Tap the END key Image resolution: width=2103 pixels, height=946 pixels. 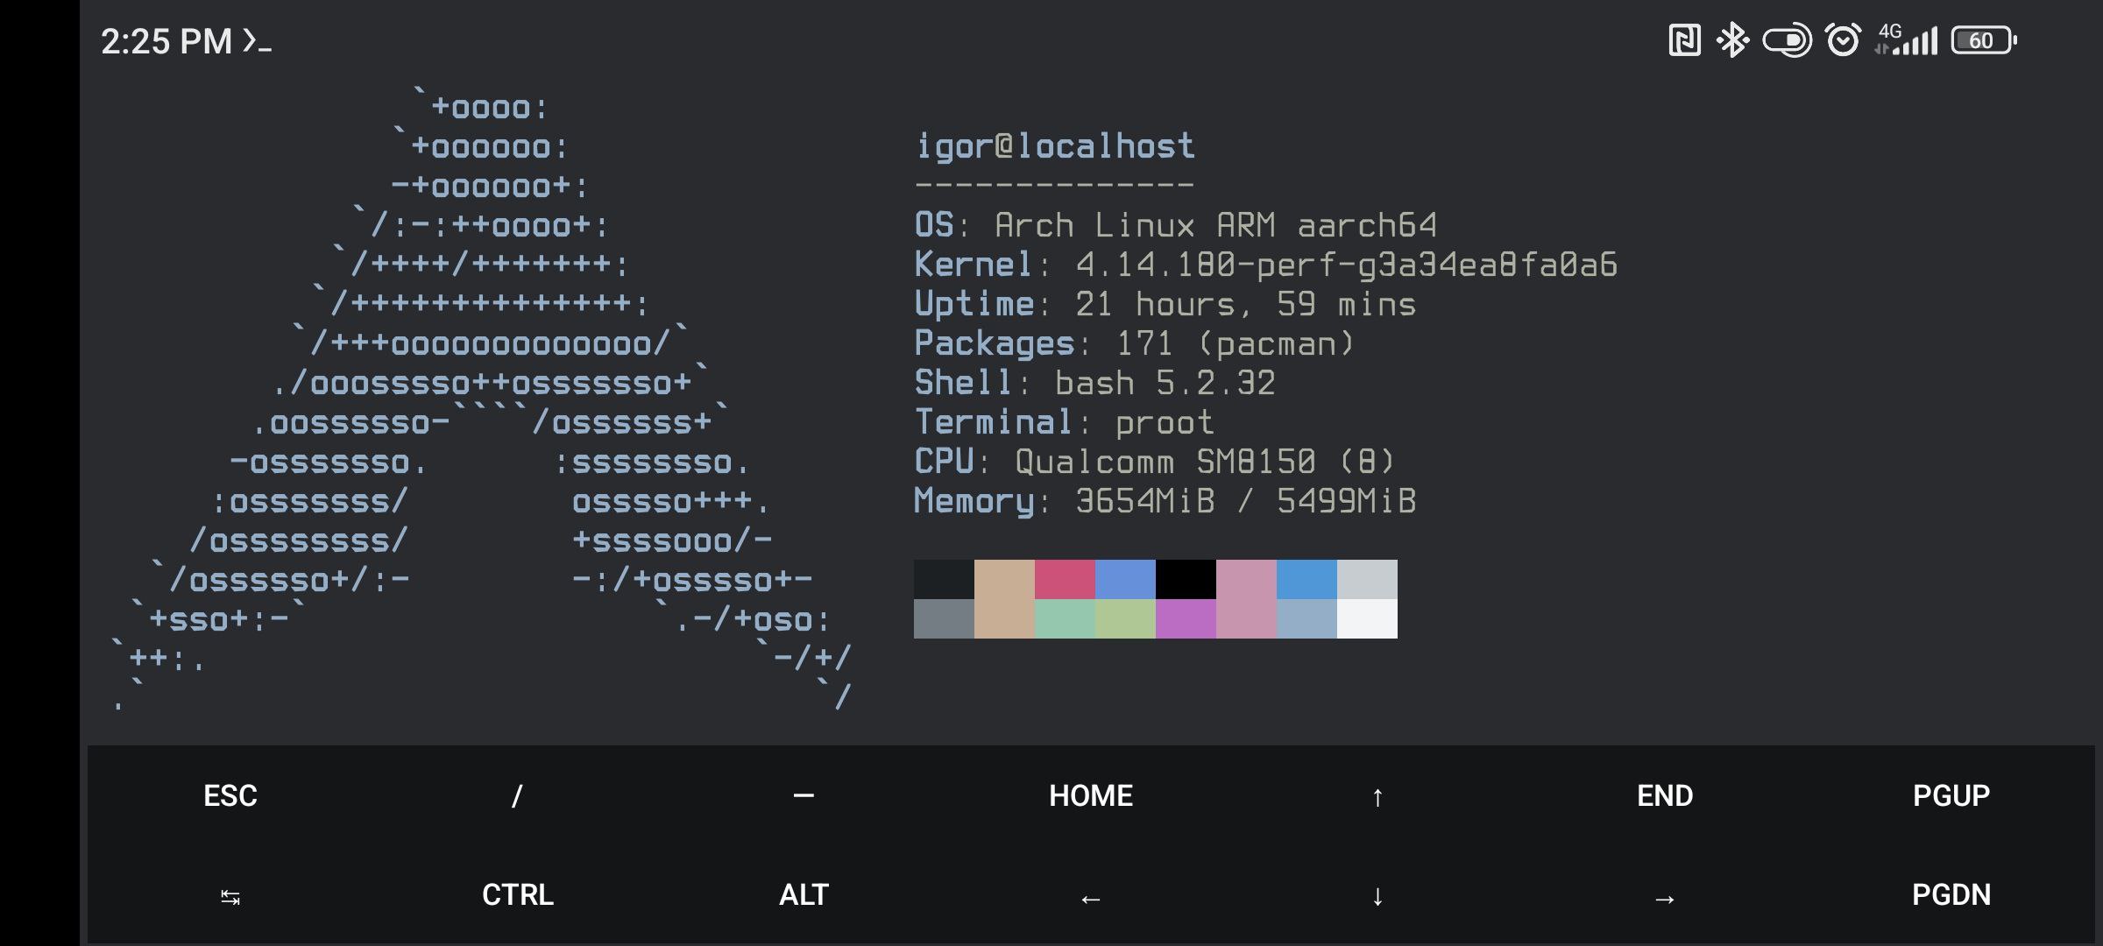(1664, 795)
